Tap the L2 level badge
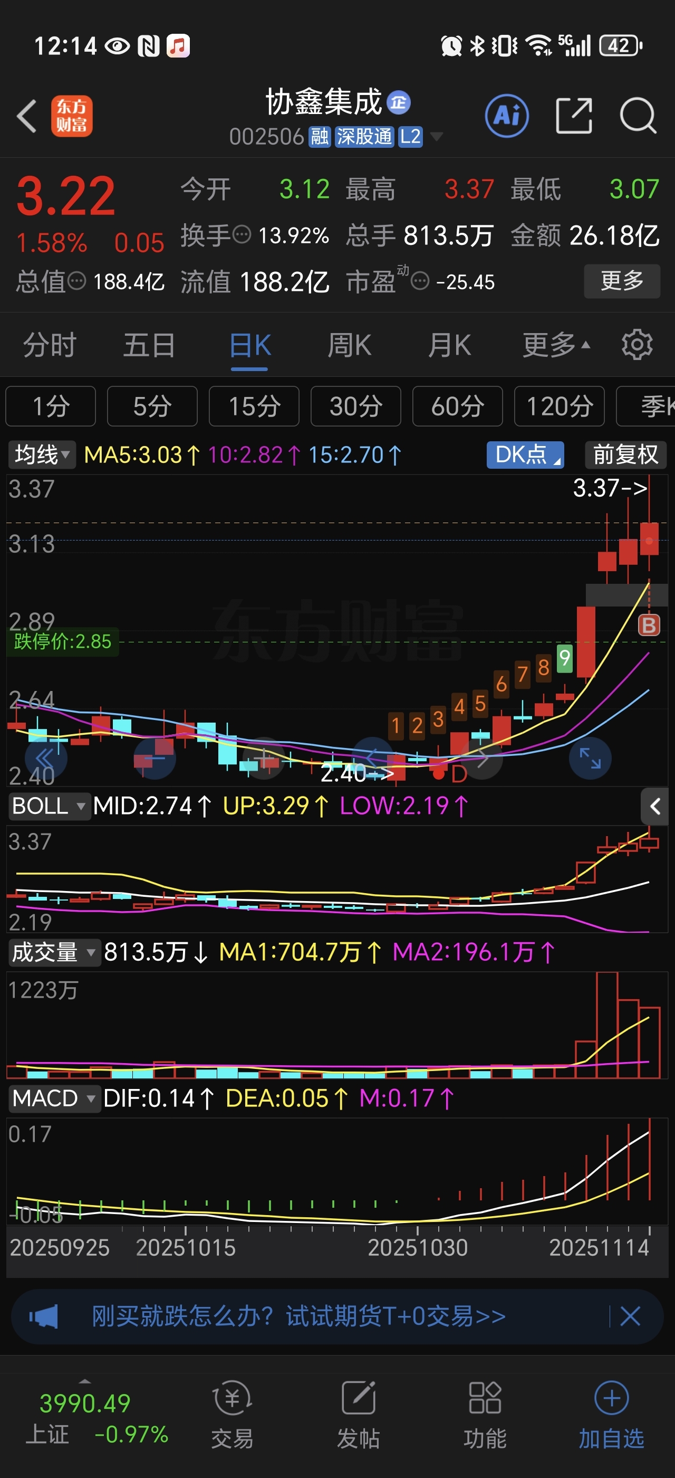This screenshot has width=675, height=1478. [x=410, y=137]
